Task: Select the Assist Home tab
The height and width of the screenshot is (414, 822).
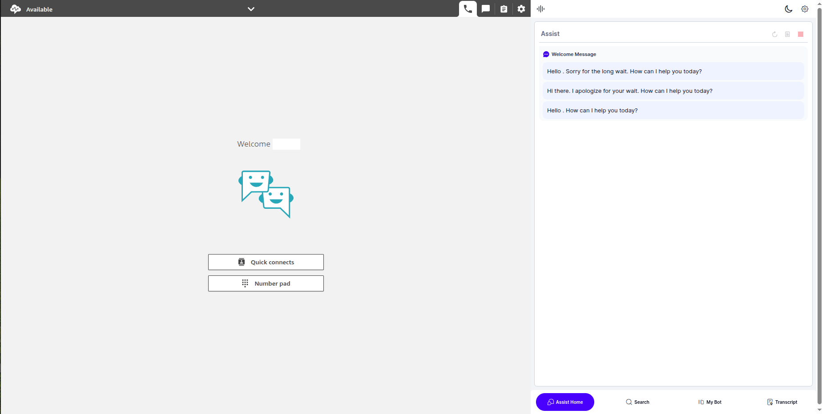Action: coord(565,402)
